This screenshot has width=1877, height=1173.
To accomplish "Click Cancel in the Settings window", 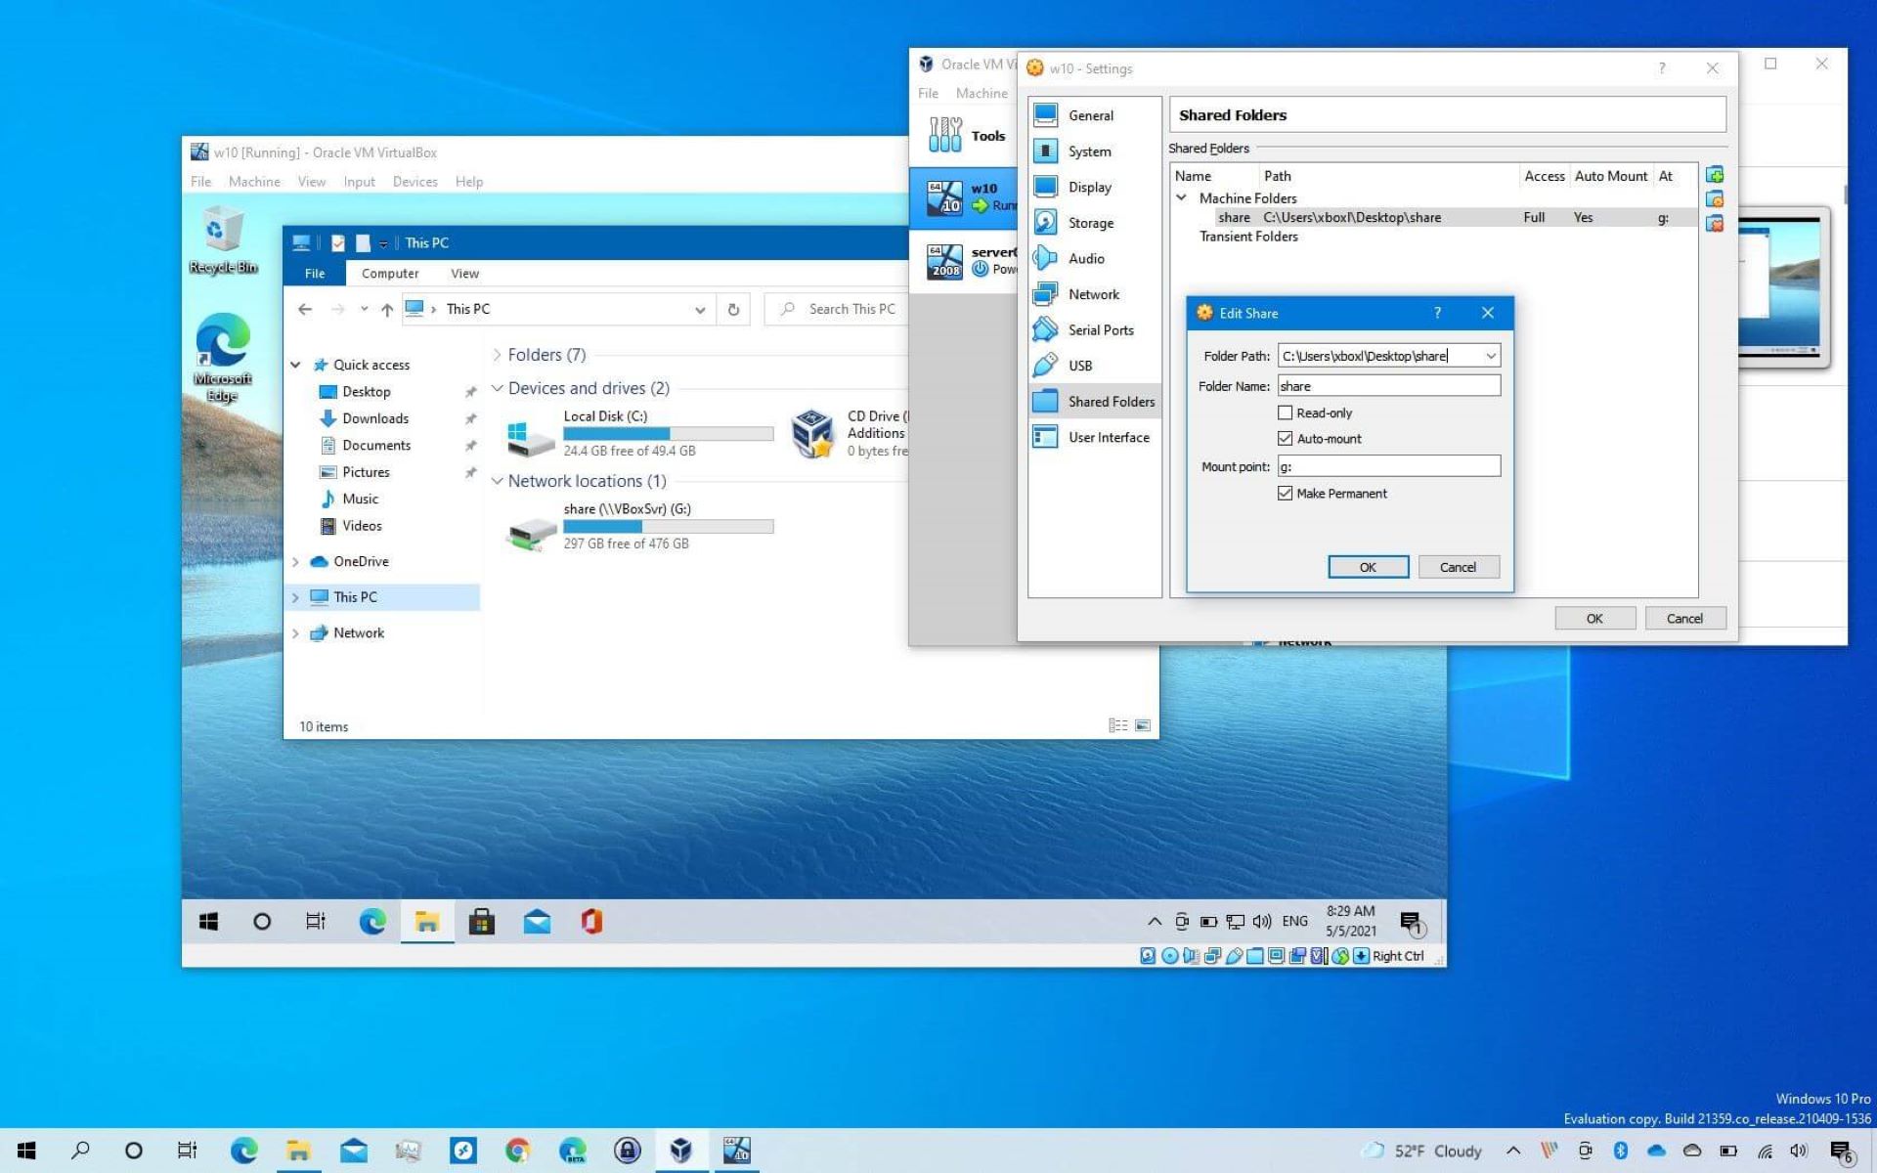I will coord(1684,618).
